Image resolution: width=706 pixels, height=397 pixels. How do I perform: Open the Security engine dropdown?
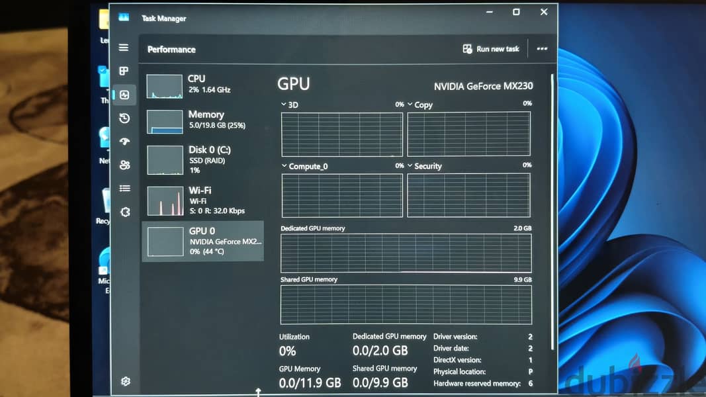point(410,165)
